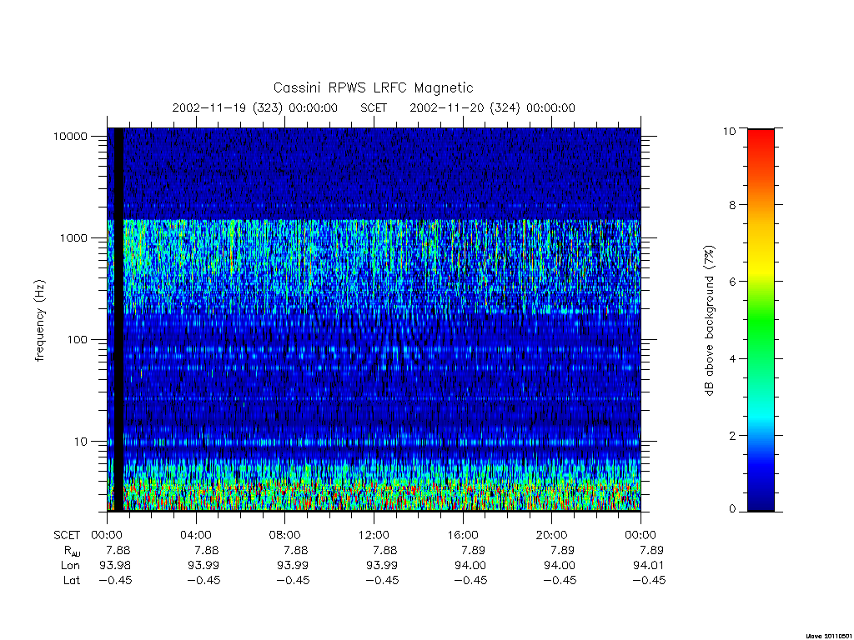
Task: Click the 16:00 SCET time tick label
Action: [x=462, y=535]
